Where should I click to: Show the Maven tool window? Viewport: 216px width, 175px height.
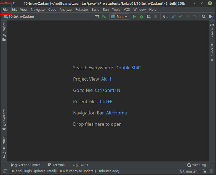coord(212,30)
